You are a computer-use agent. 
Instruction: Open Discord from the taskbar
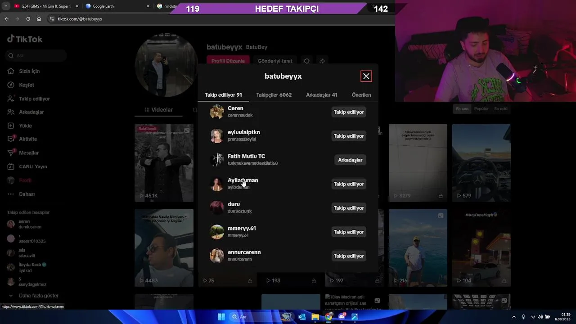tap(342, 317)
